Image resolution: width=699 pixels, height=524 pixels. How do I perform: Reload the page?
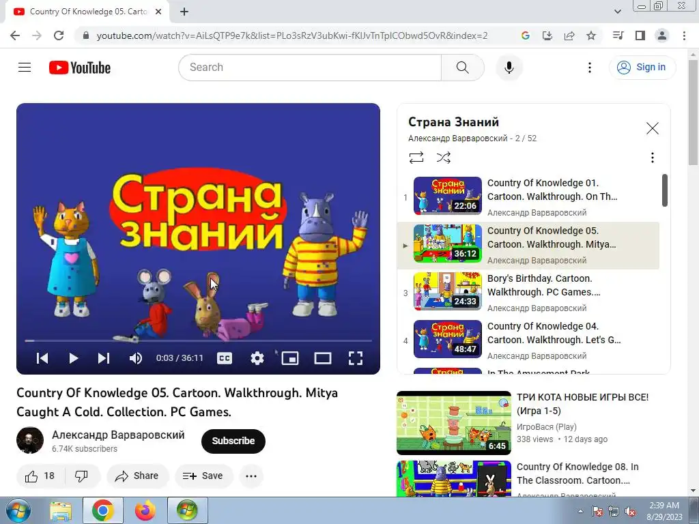click(x=59, y=35)
